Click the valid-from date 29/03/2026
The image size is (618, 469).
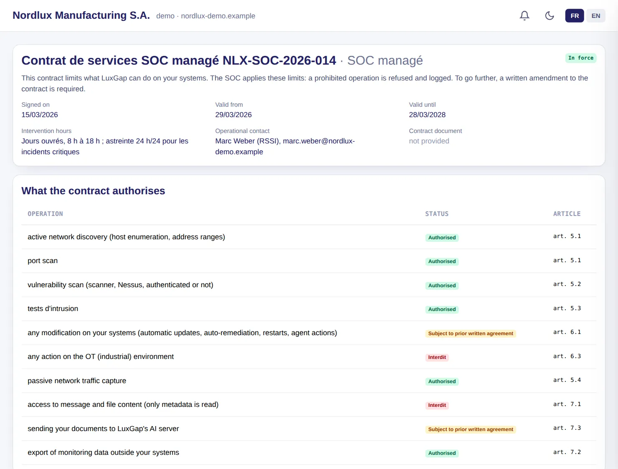pyautogui.click(x=233, y=115)
